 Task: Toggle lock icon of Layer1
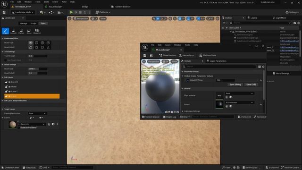pyautogui.click(x=6, y=91)
